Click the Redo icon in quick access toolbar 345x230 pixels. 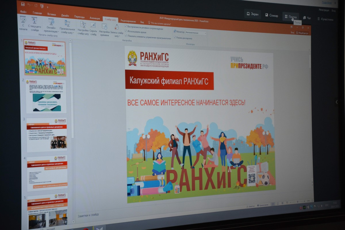[x=36, y=5]
